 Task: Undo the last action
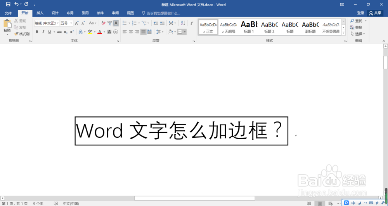[16, 4]
